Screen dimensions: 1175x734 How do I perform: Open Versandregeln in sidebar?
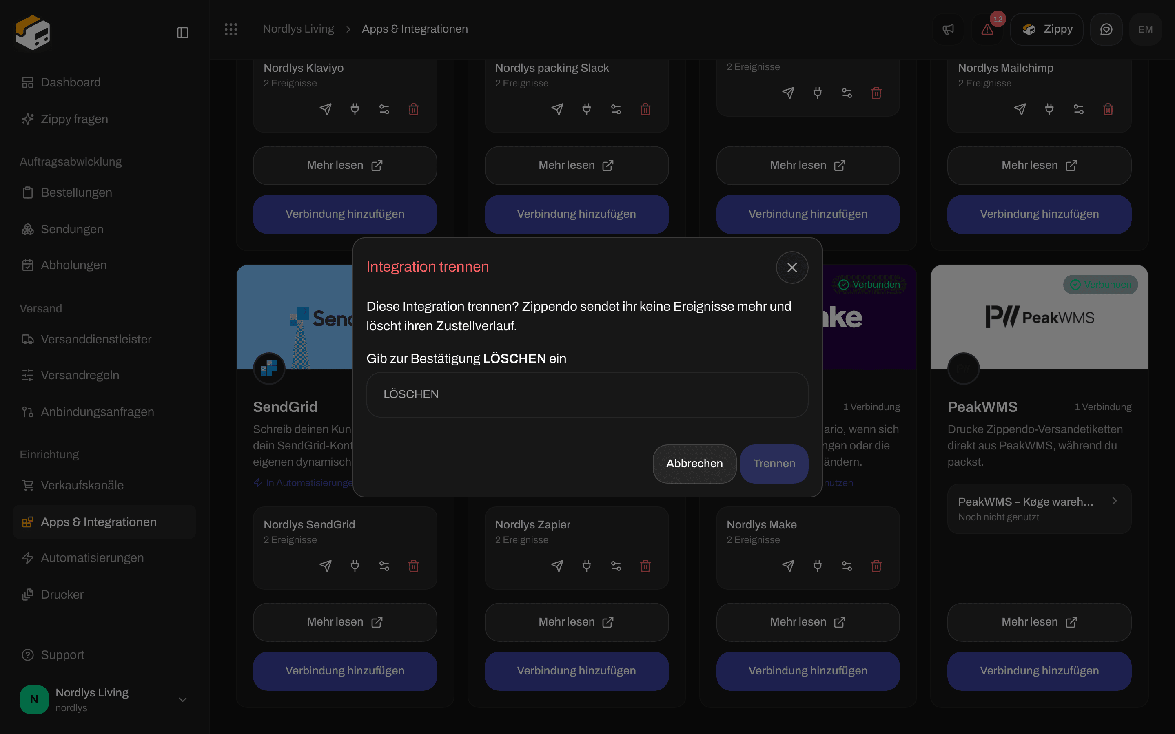coord(104,375)
